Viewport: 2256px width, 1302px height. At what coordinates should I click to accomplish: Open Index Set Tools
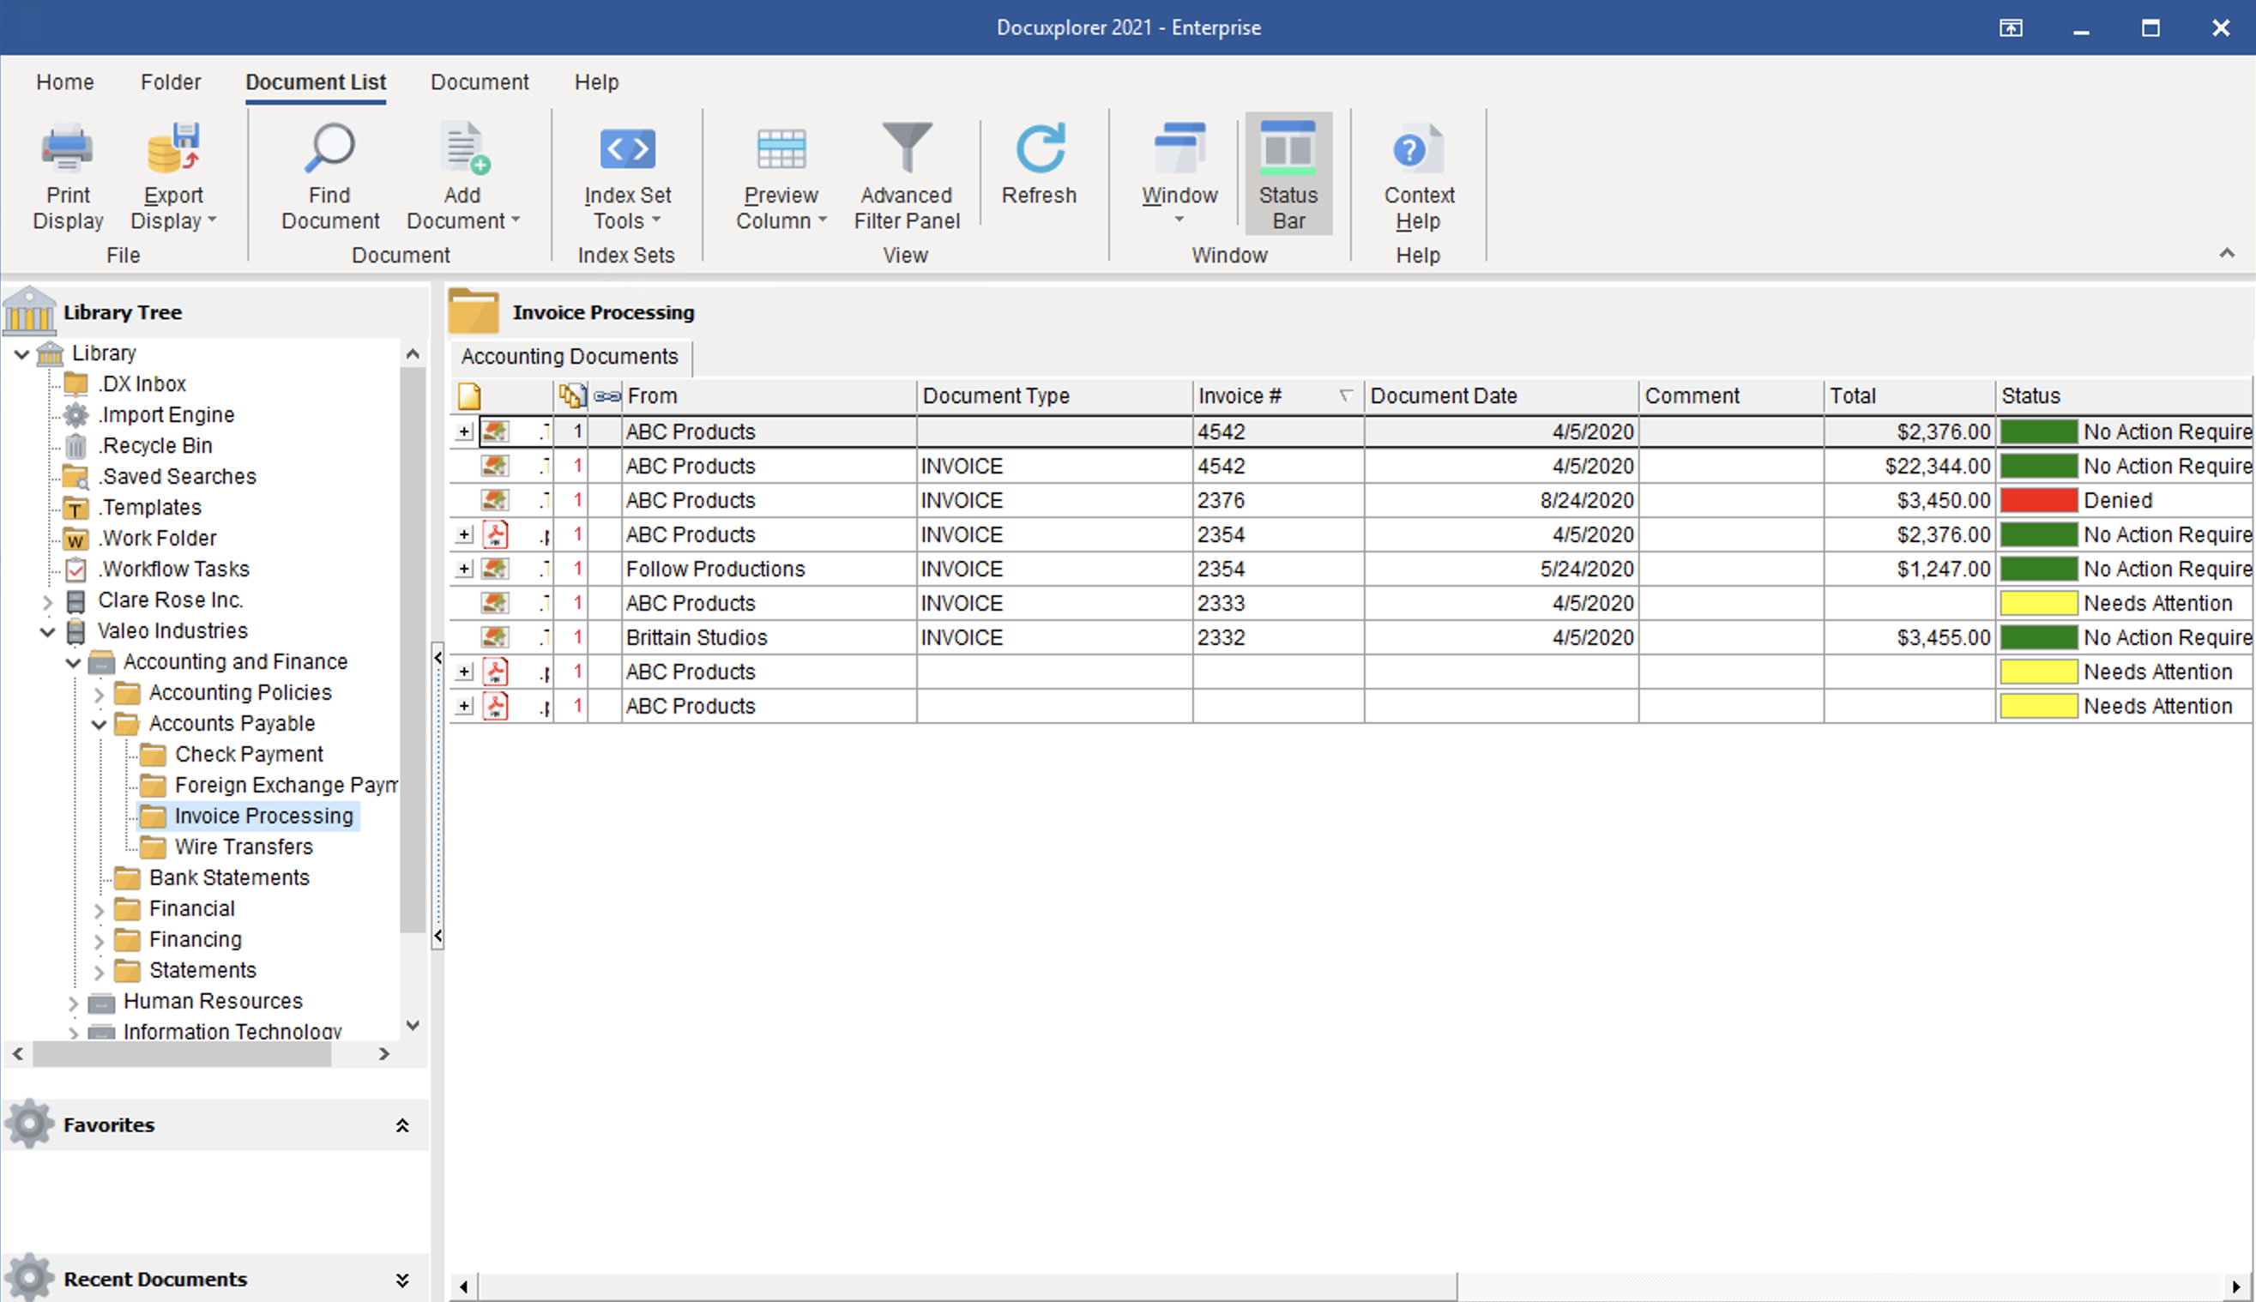(x=627, y=148)
